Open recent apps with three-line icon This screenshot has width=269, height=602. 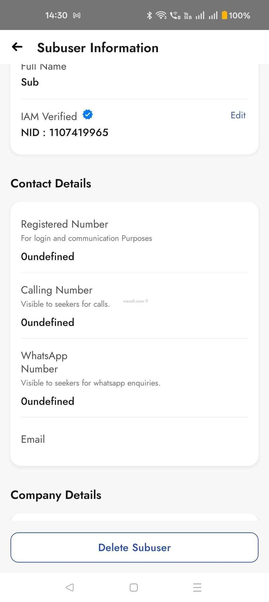197,587
